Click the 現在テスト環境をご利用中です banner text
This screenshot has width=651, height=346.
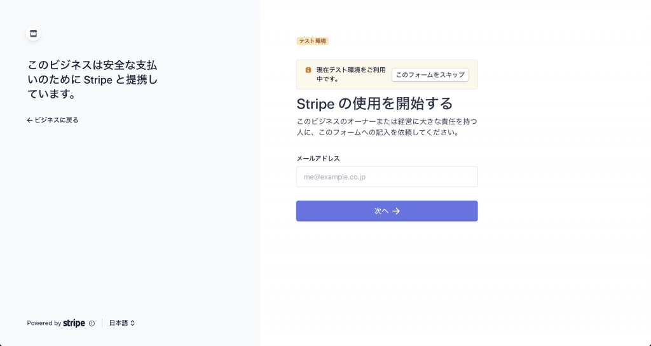click(x=351, y=74)
